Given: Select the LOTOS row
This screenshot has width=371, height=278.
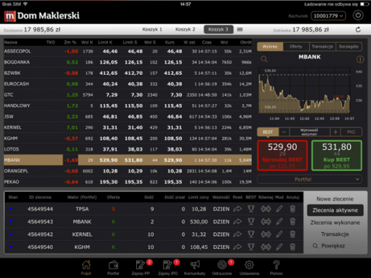Looking at the screenshot, I should (x=127, y=149).
